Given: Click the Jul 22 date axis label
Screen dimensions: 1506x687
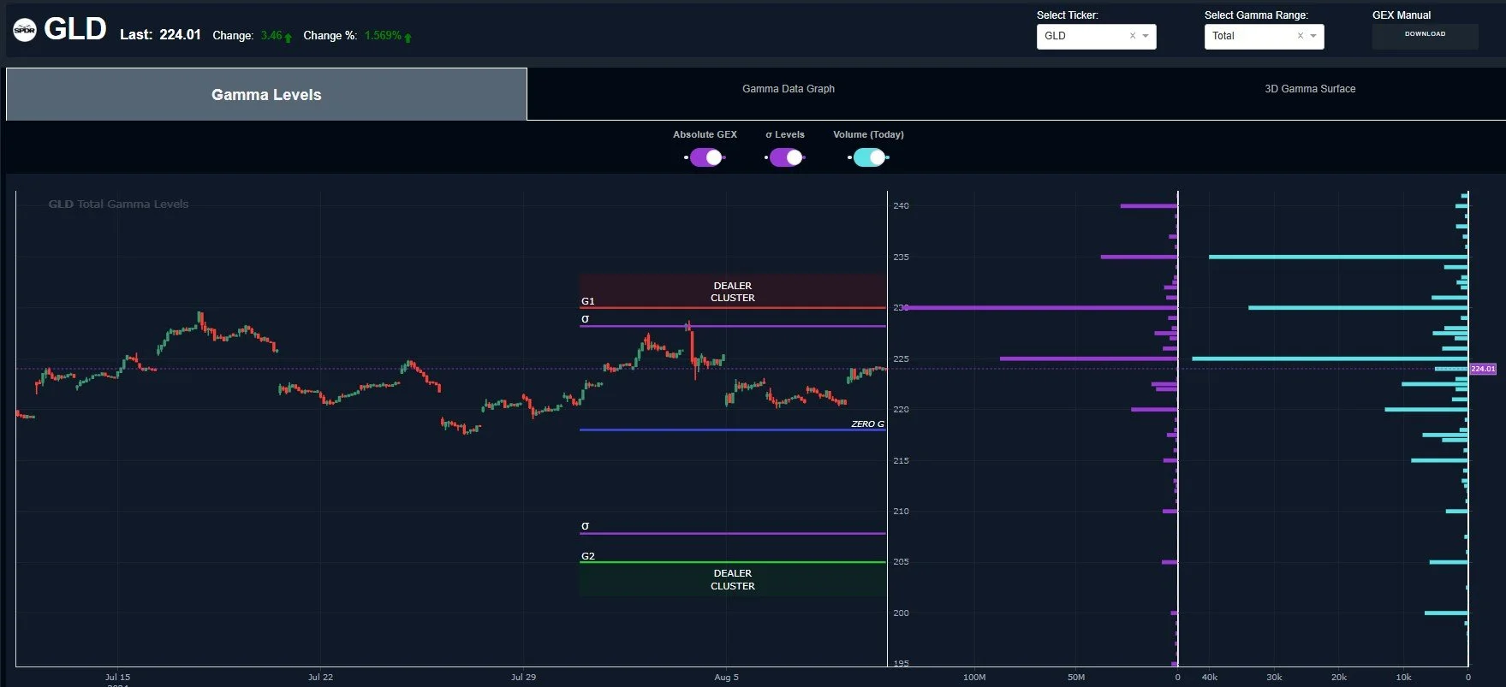Looking at the screenshot, I should [320, 677].
